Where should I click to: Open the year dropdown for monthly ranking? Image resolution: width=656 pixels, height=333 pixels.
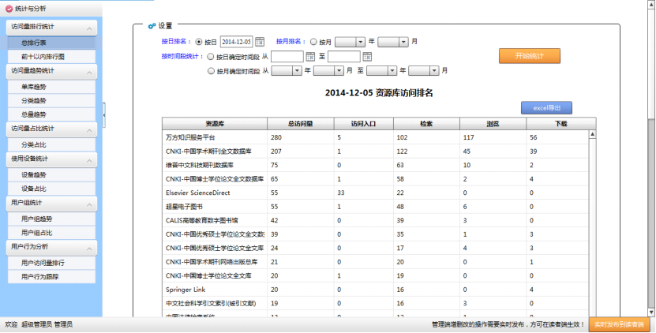click(350, 42)
